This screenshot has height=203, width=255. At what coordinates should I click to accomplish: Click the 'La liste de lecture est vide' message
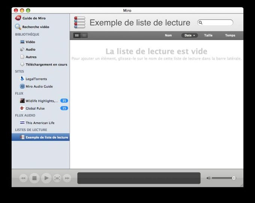156,51
